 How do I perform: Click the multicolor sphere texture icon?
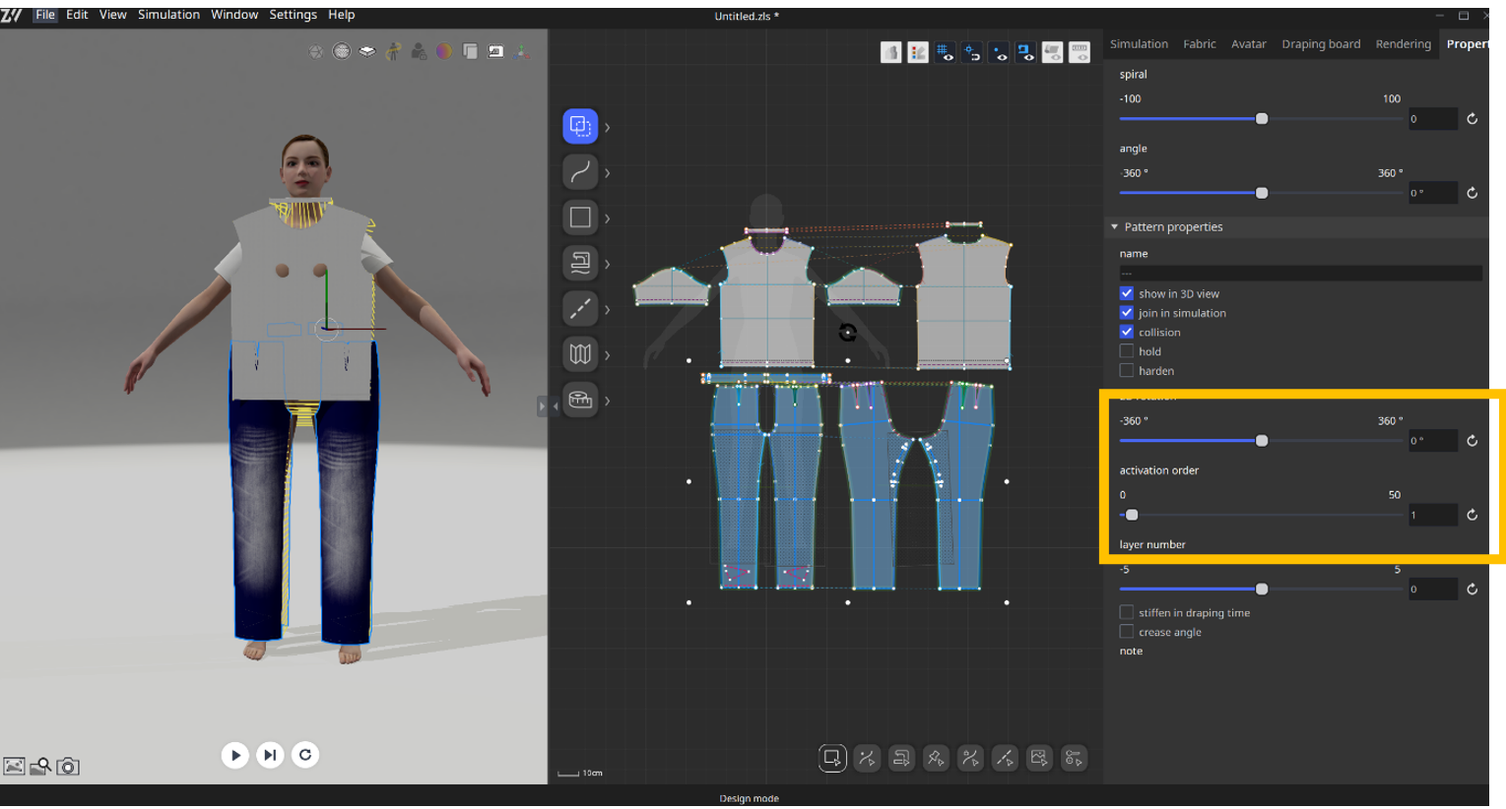[444, 51]
